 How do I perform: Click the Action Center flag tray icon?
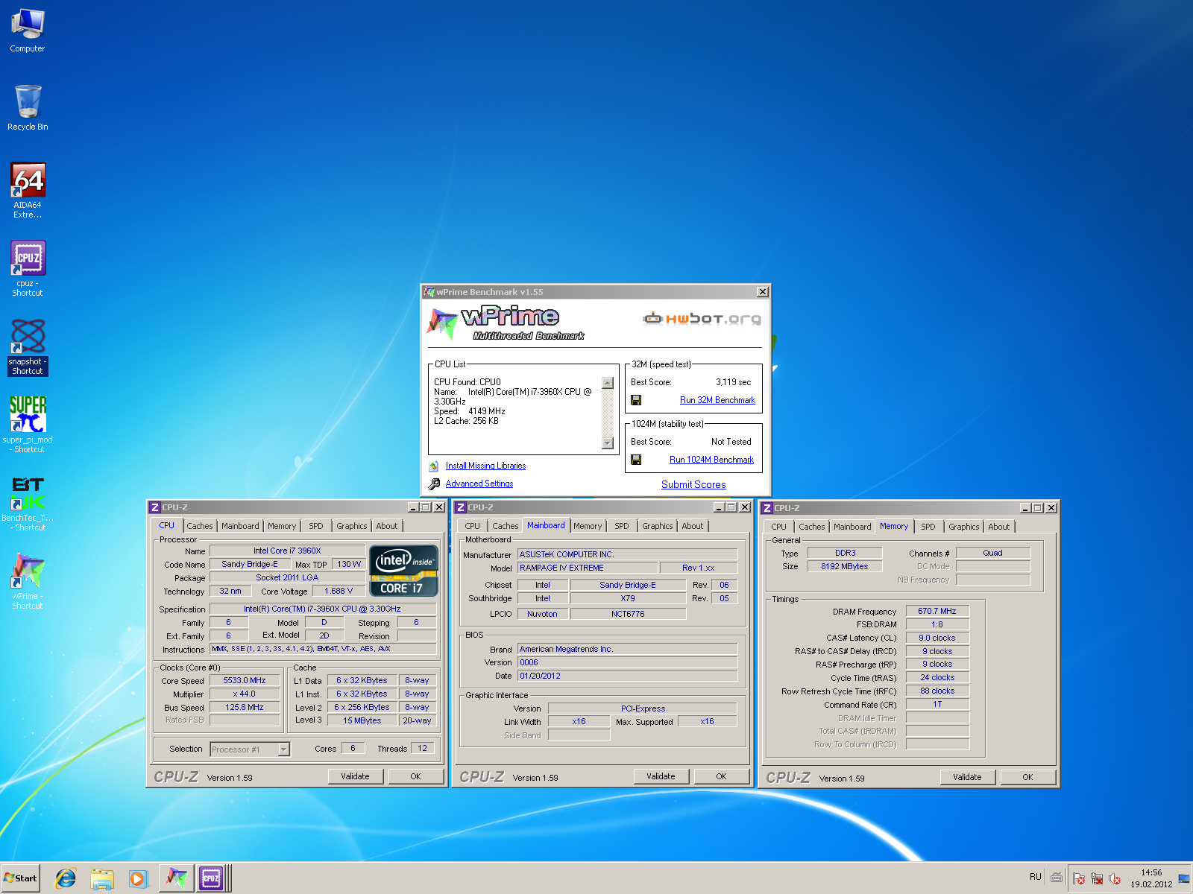click(x=1078, y=878)
